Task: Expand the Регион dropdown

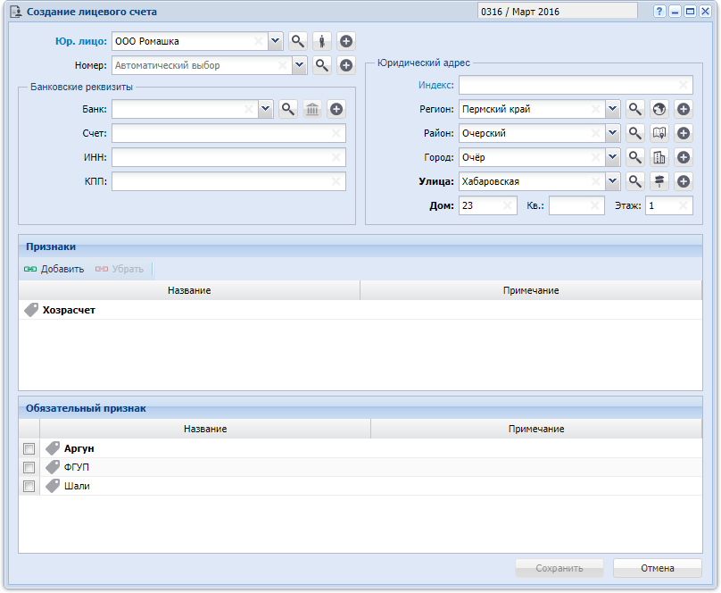Action: [x=612, y=109]
